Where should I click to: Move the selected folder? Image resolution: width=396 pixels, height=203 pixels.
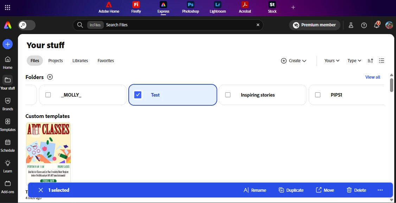click(325, 190)
